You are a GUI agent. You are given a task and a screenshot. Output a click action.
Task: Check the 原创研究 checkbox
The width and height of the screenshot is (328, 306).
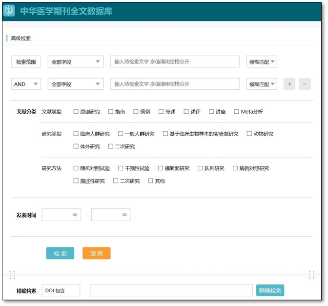pos(76,112)
